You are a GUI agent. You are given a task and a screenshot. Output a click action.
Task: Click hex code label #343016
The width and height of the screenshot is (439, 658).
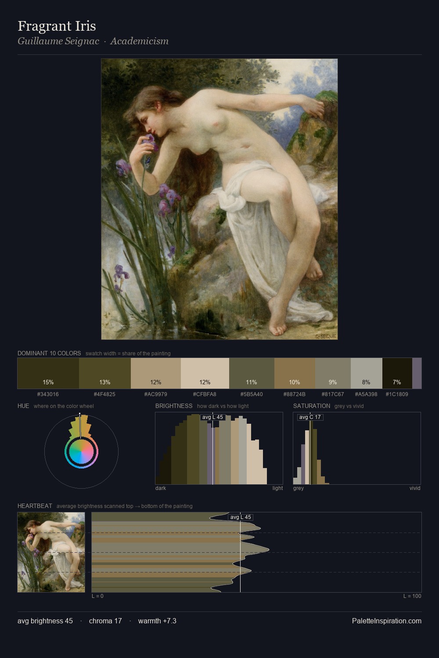(48, 394)
